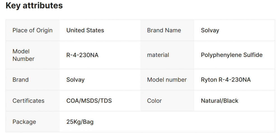Click the Certificates label cell
280x134 pixels.
point(28,101)
